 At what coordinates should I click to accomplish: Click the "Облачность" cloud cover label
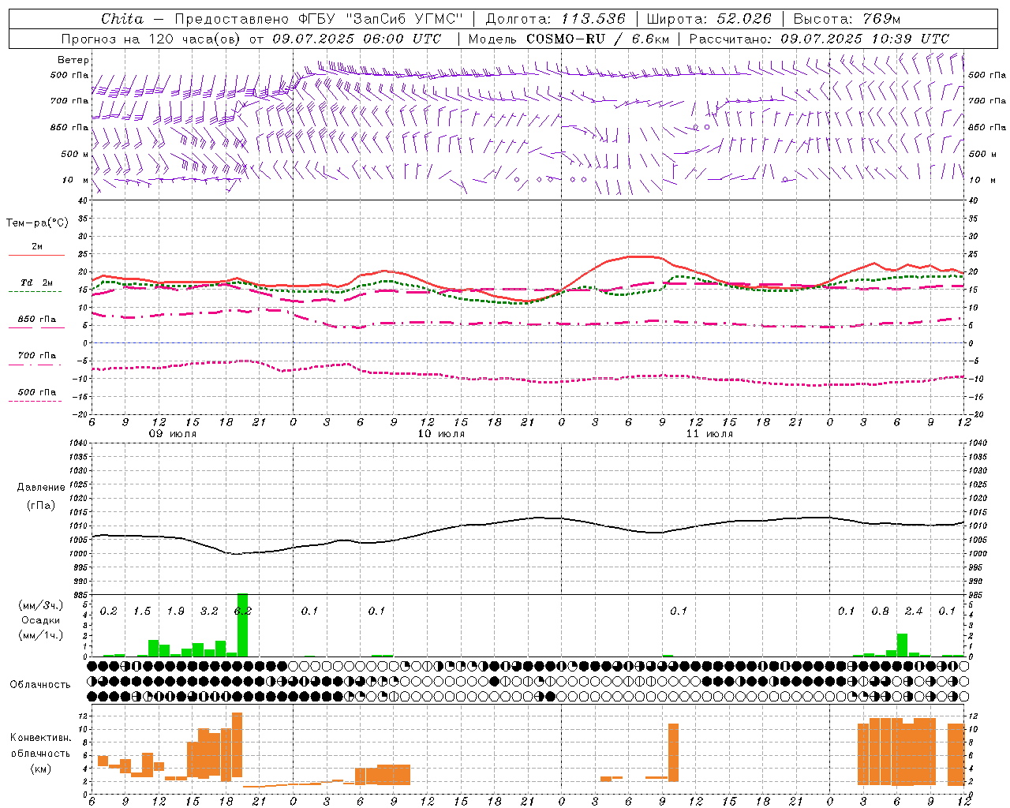40,684
